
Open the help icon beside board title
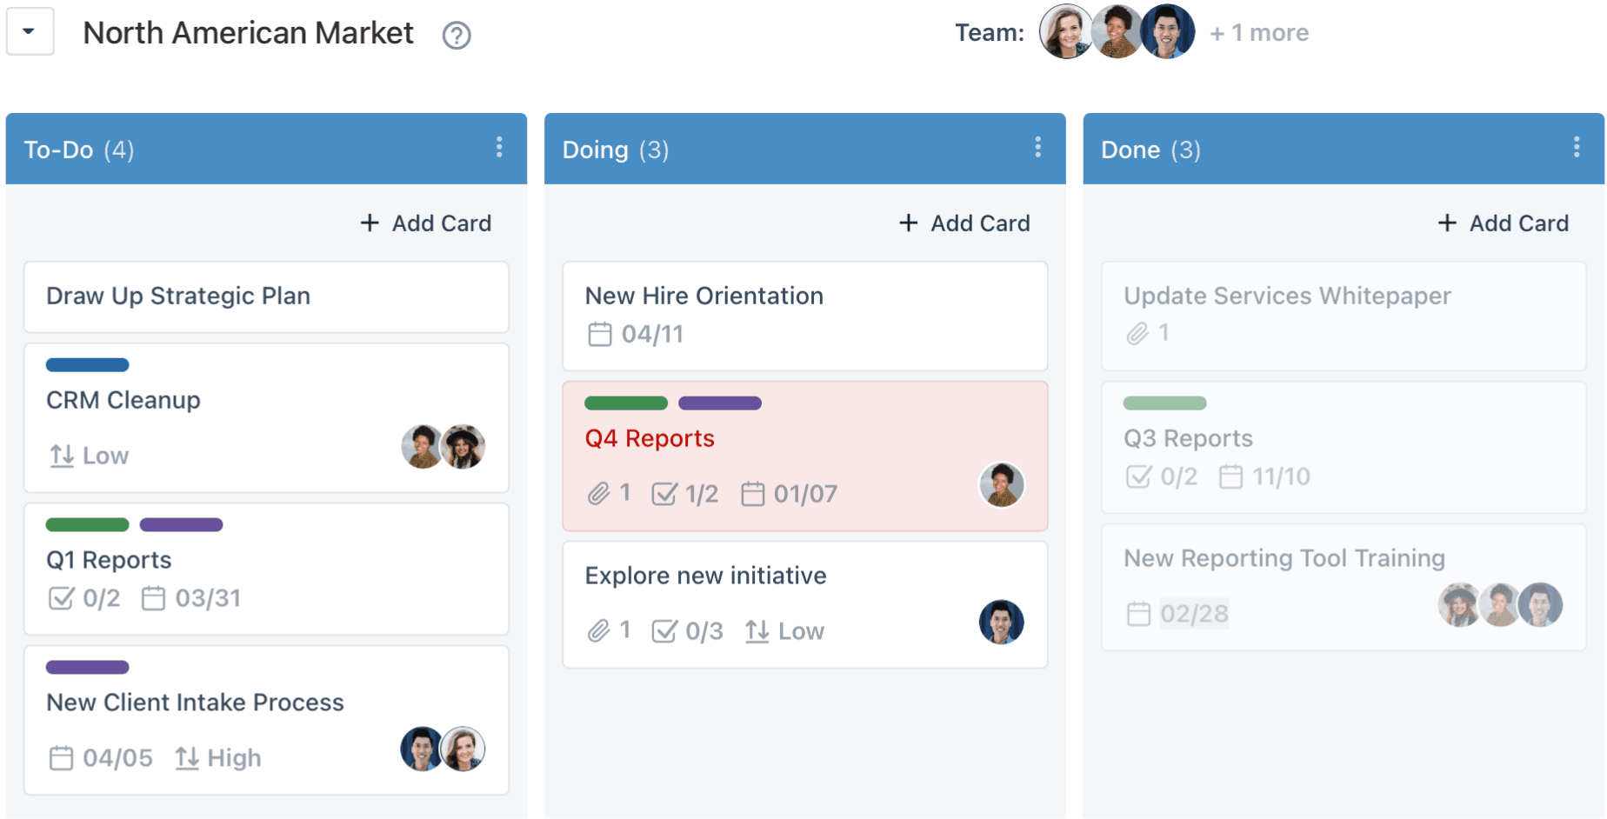tap(456, 35)
